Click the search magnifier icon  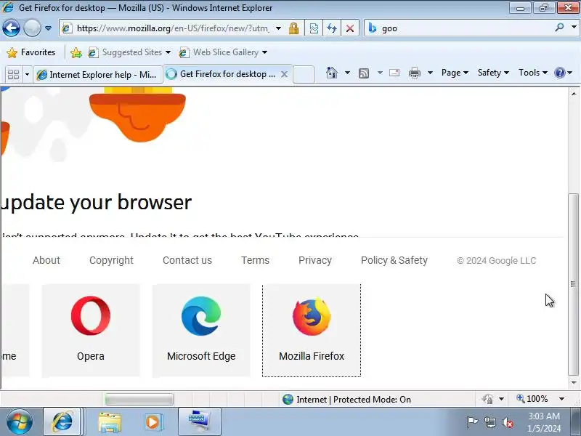(x=559, y=28)
